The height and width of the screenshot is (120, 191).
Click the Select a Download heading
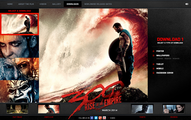(x=19, y=11)
